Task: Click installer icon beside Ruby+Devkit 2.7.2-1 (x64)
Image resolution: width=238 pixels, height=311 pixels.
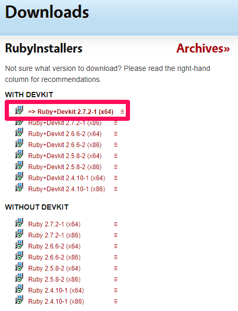Action: (x=19, y=110)
